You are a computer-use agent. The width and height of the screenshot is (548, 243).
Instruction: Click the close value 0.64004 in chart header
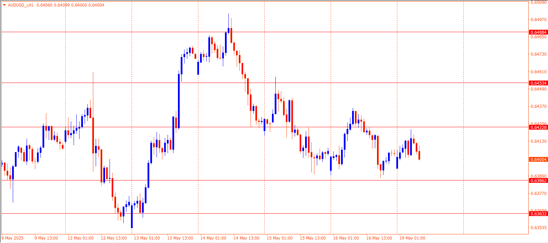point(96,5)
